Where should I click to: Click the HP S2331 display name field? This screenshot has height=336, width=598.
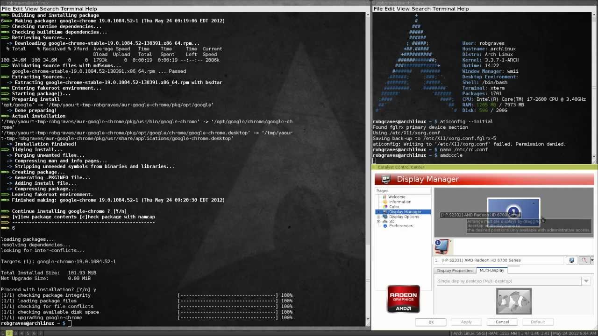499,260
